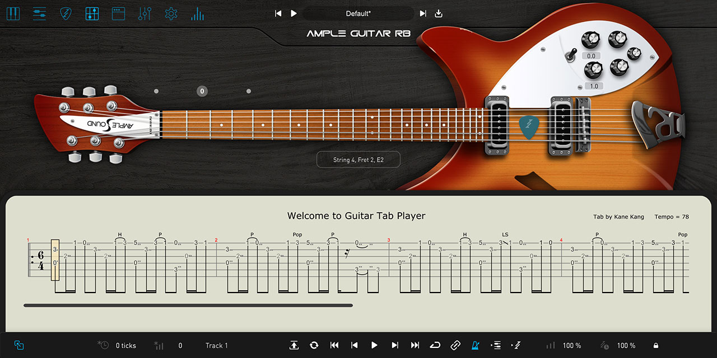Image resolution: width=717 pixels, height=358 pixels.
Task: Open the mixer faders icon
Action: 145,13
